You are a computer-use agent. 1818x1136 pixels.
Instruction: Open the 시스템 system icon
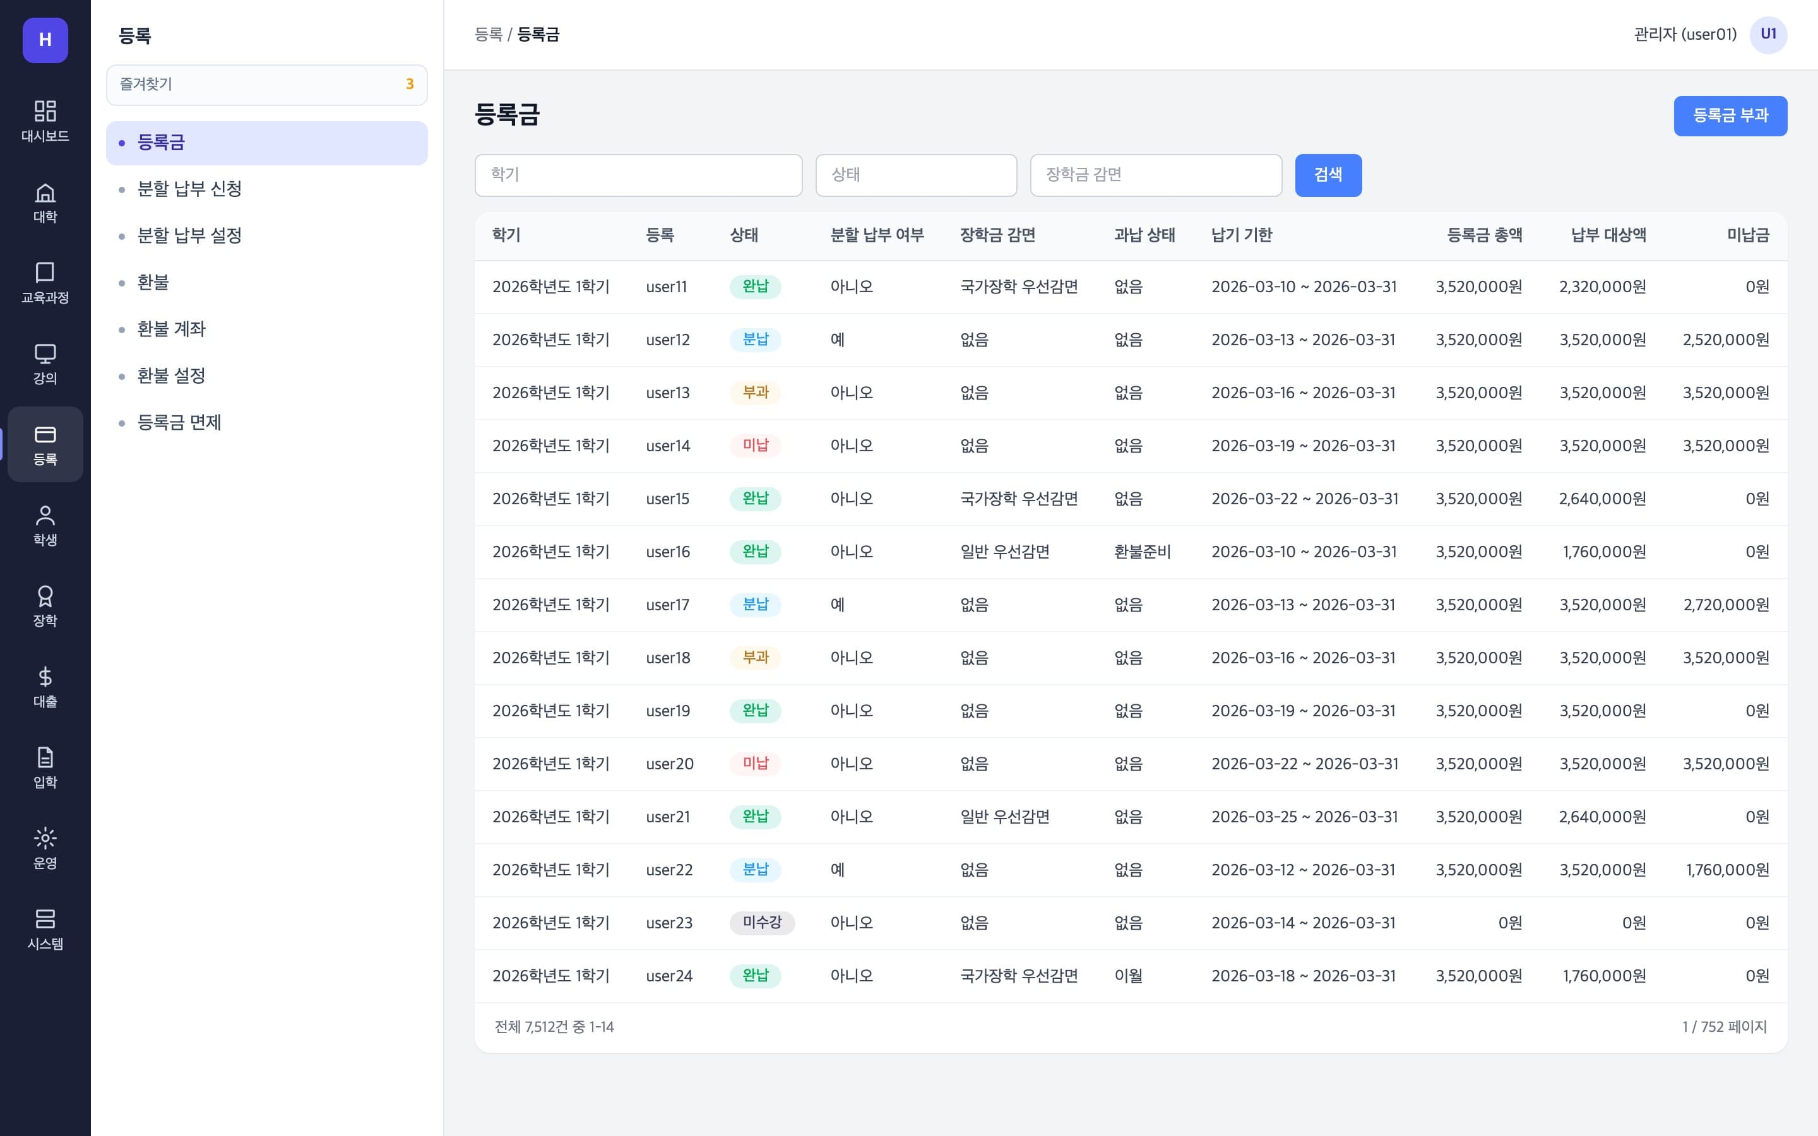(x=45, y=928)
